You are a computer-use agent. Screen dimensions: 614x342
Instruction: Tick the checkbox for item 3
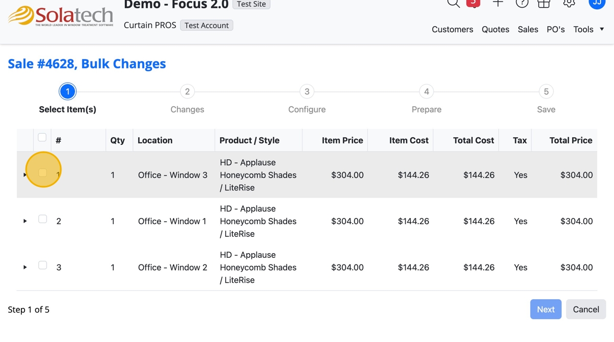[x=42, y=265]
